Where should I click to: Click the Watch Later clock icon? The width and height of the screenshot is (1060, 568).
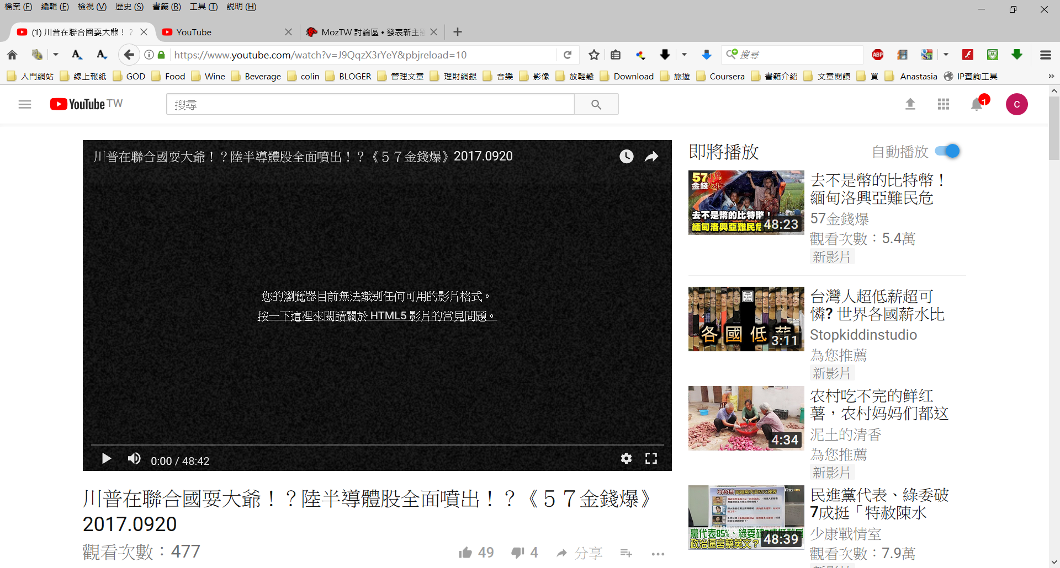click(x=626, y=157)
